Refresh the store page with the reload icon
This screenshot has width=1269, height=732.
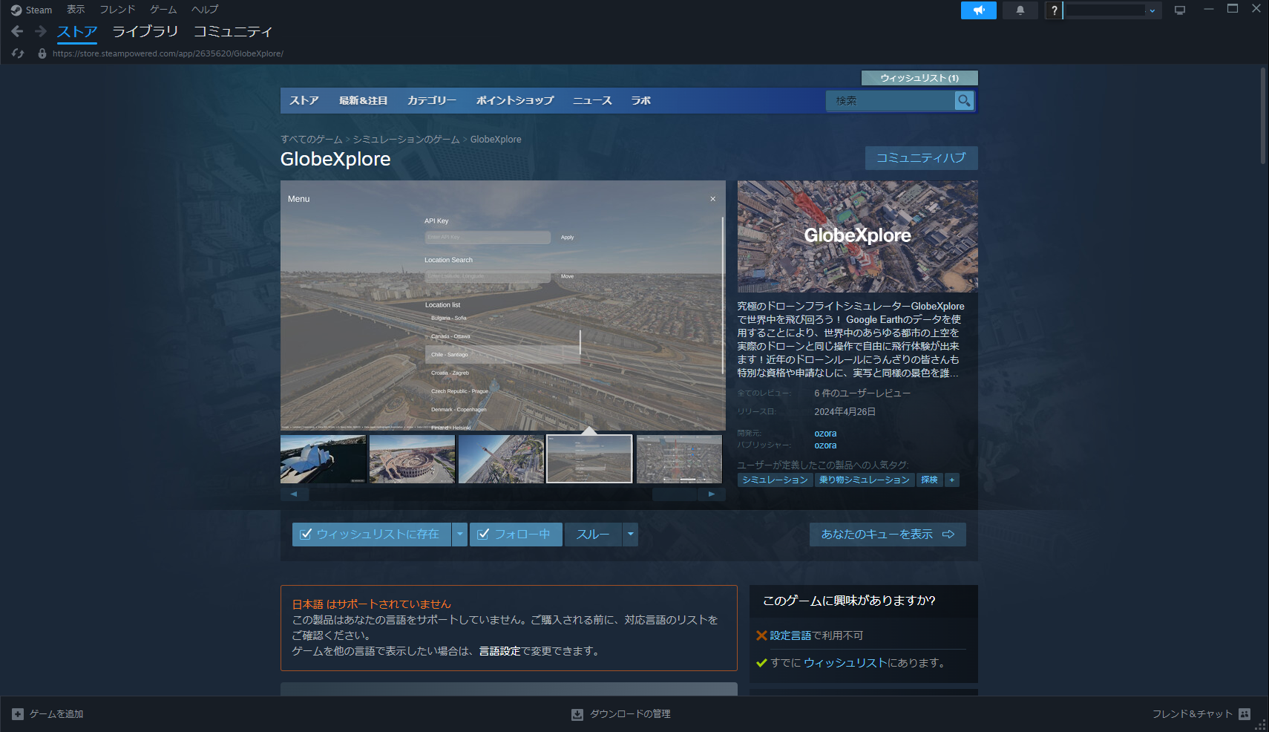tap(16, 53)
